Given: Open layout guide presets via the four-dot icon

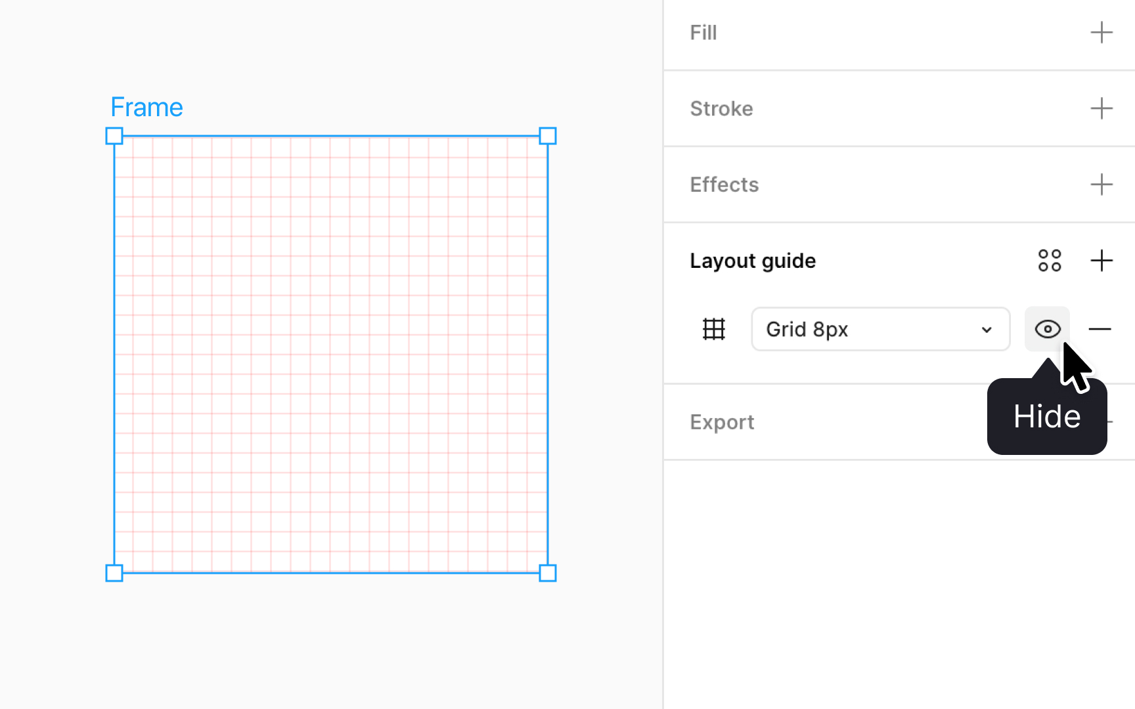Looking at the screenshot, I should 1050,261.
